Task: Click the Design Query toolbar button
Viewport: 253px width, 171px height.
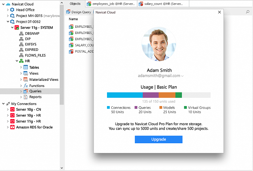Action: pyautogui.click(x=78, y=12)
